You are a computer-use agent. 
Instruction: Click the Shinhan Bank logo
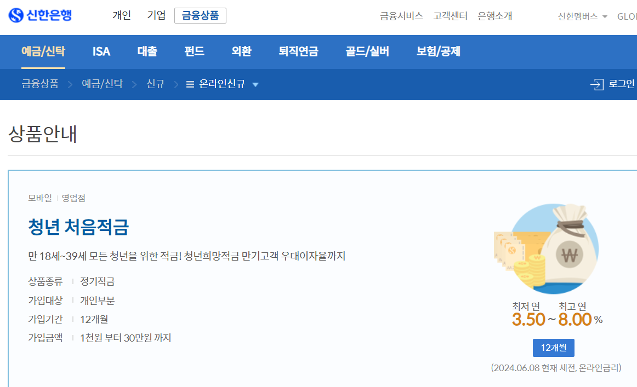click(39, 16)
